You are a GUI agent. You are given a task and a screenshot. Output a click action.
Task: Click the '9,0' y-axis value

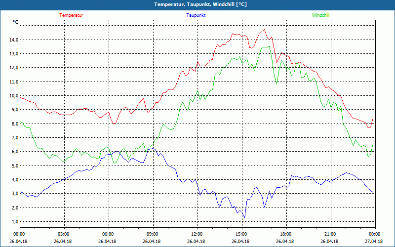pos(15,110)
